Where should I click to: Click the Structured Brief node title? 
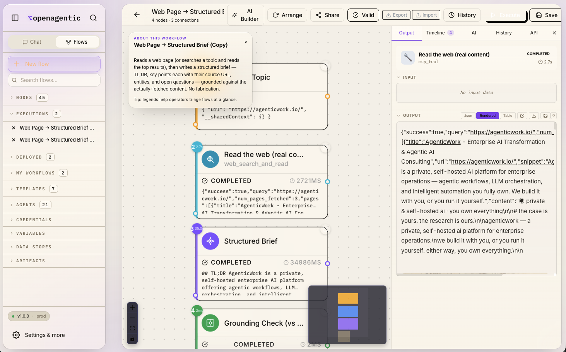coord(251,241)
